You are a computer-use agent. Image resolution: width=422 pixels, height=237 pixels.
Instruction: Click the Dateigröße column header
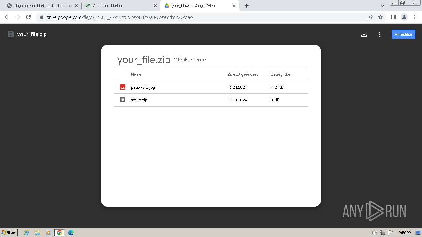pos(281,74)
